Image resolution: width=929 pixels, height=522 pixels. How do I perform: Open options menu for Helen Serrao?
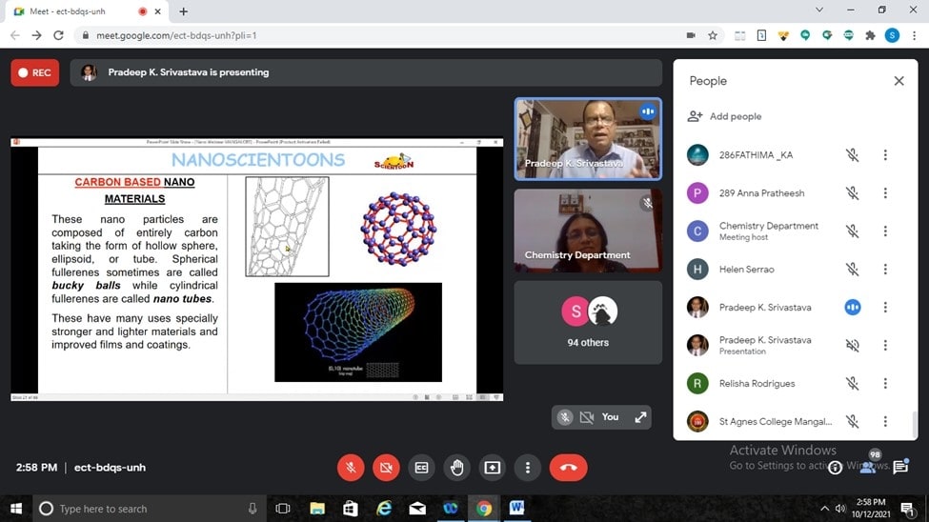[885, 270]
